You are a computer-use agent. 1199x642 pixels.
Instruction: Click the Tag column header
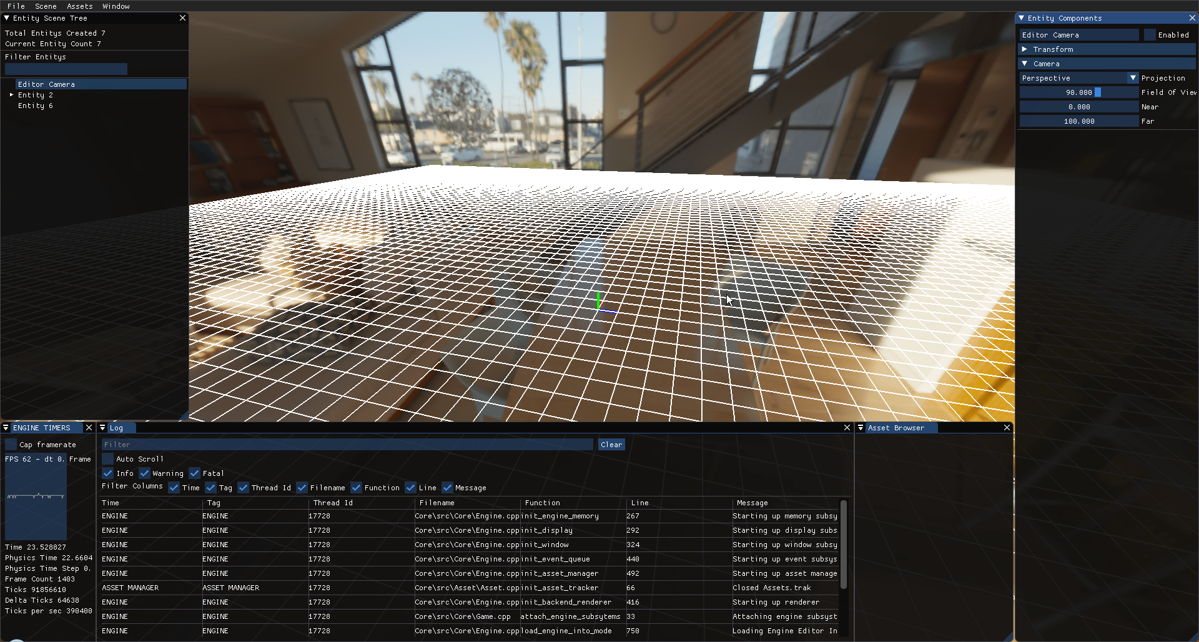(214, 503)
